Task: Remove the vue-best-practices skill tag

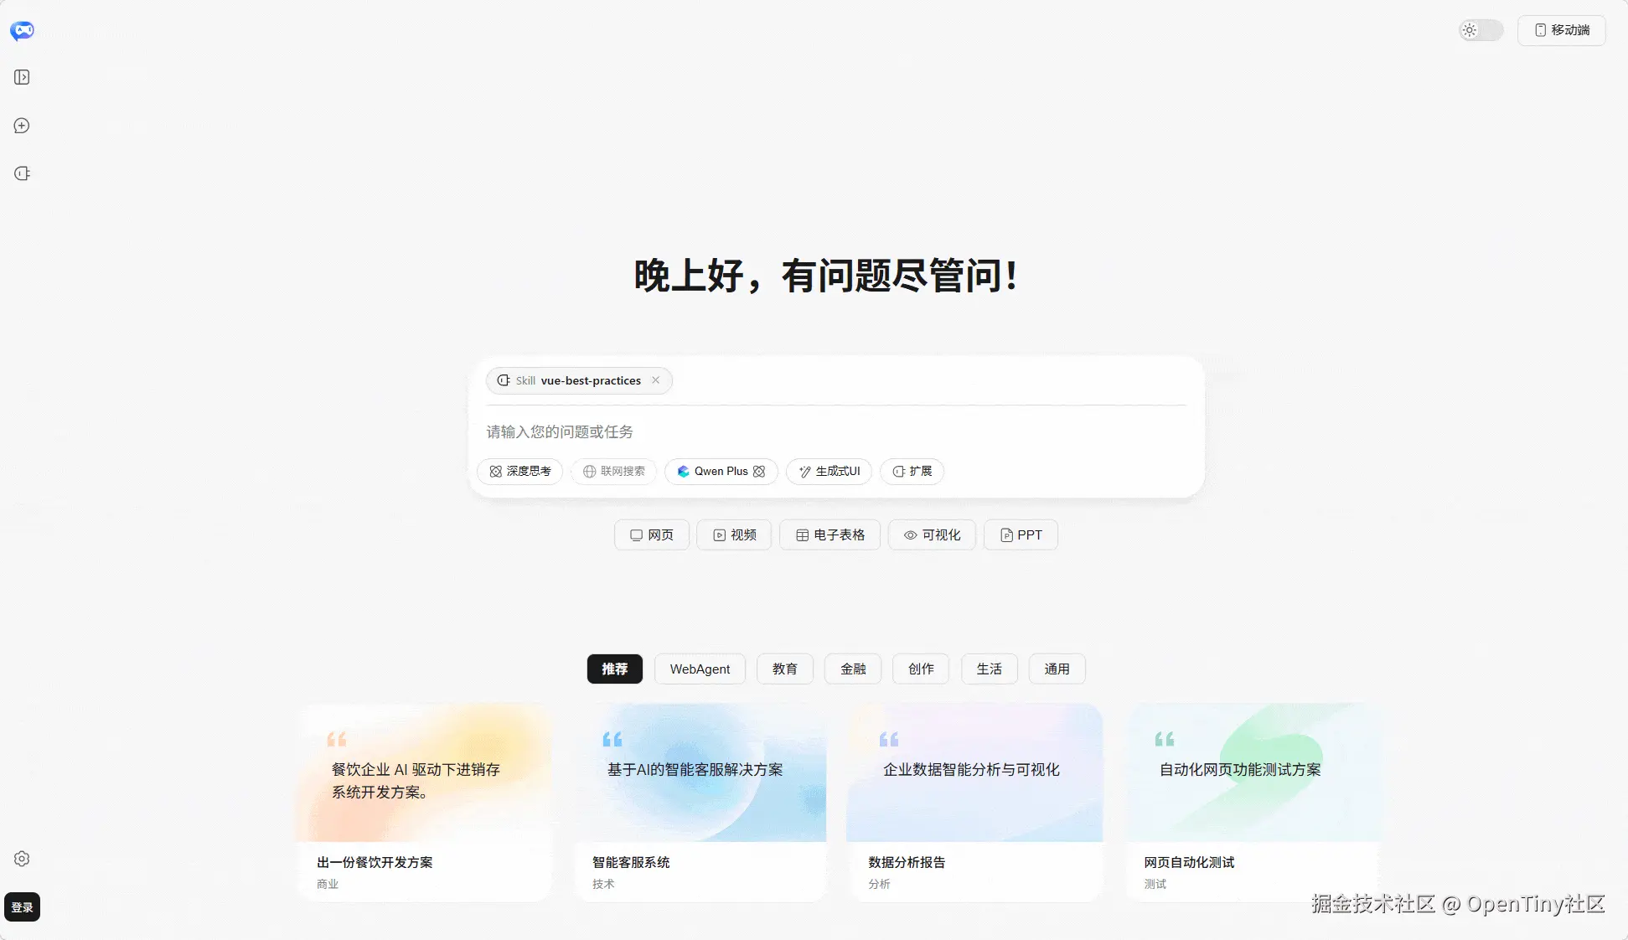Action: pyautogui.click(x=656, y=380)
